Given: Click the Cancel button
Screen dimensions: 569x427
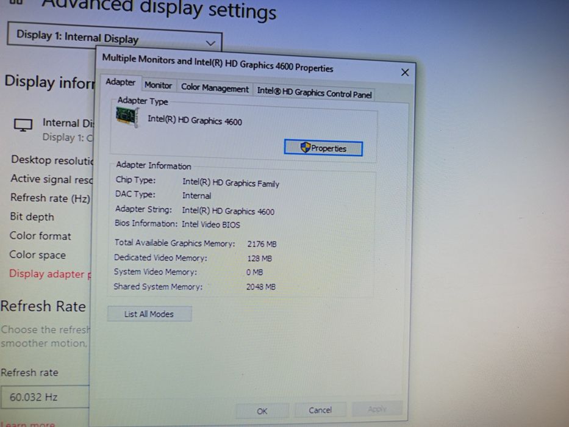Looking at the screenshot, I should 320,410.
